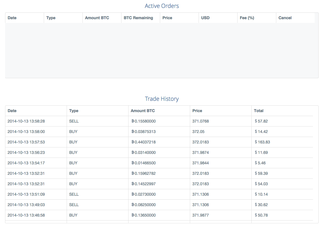Select the date 2014-10-13 13:54:17

26,163
